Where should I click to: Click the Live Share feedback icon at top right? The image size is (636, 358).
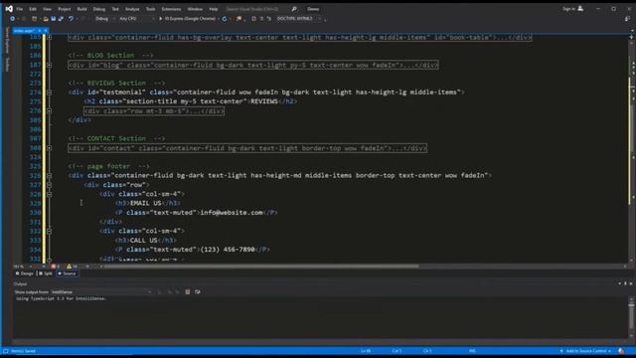click(627, 19)
